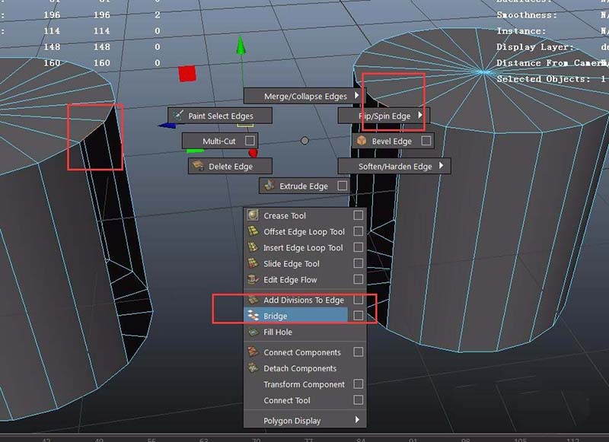Click the Insert Edge Loop Tool icon
The height and width of the screenshot is (442, 609).
pos(253,247)
